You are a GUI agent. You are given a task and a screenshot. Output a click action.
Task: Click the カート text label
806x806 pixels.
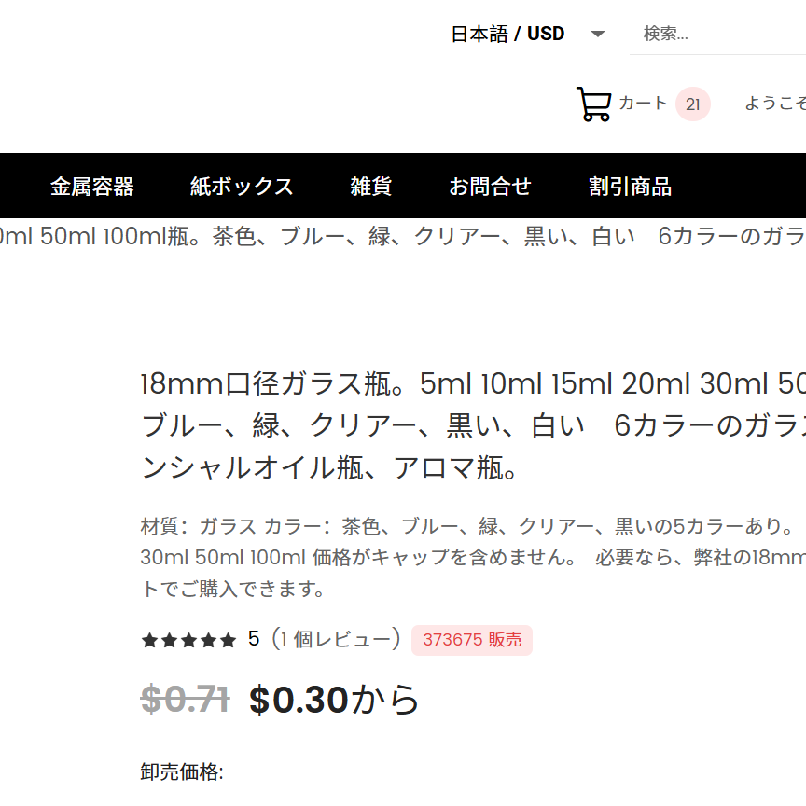coord(643,104)
